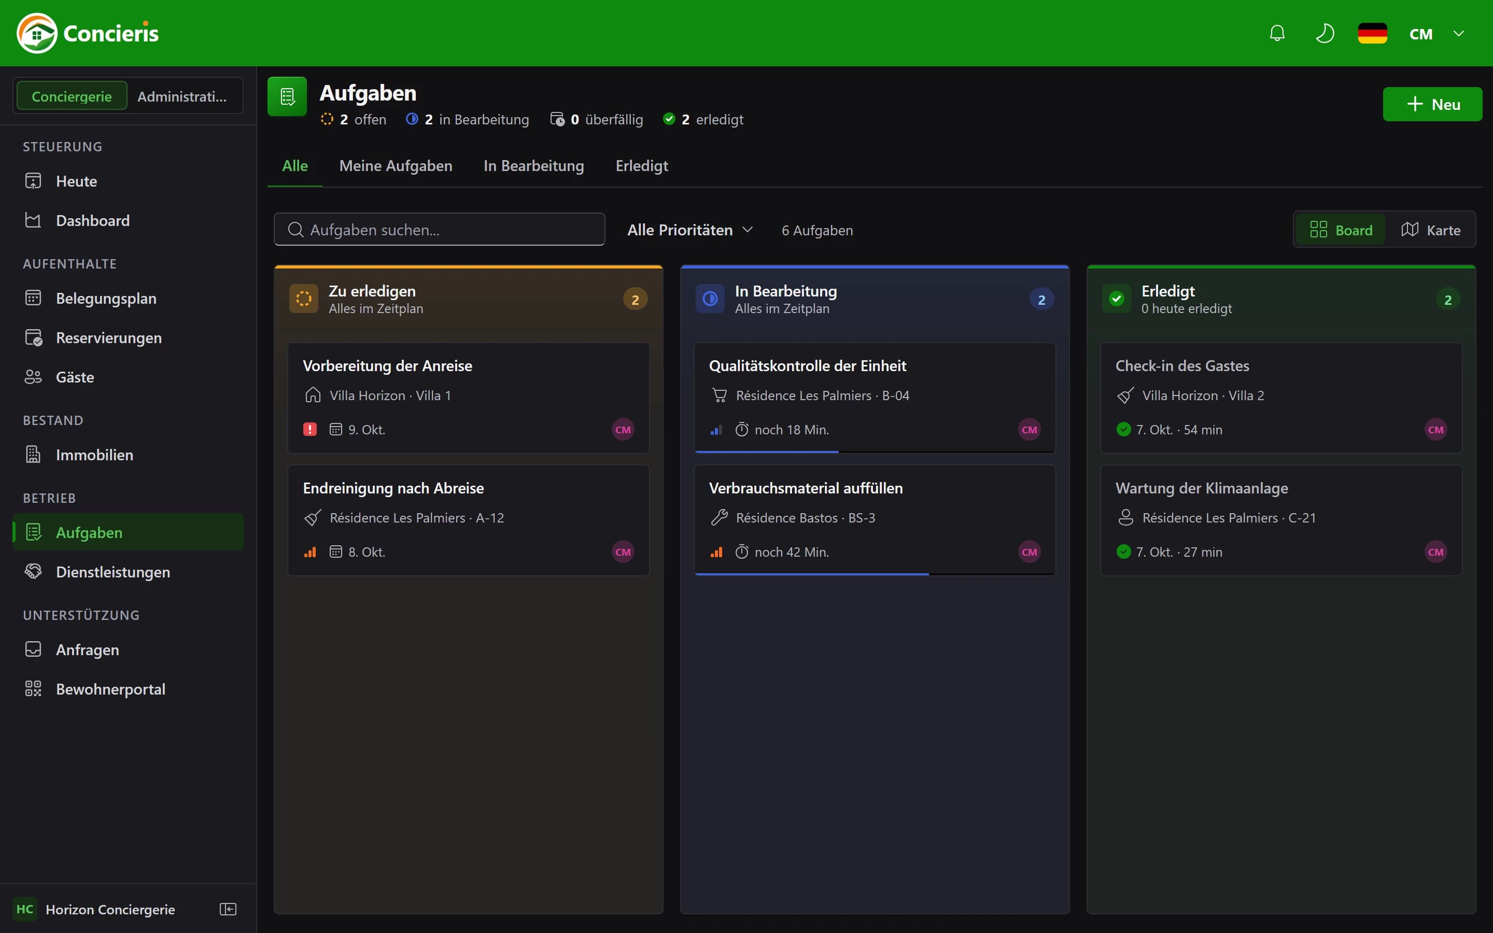Switch to Conciergerie mode
Screen dimensions: 1493x933
coord(72,96)
